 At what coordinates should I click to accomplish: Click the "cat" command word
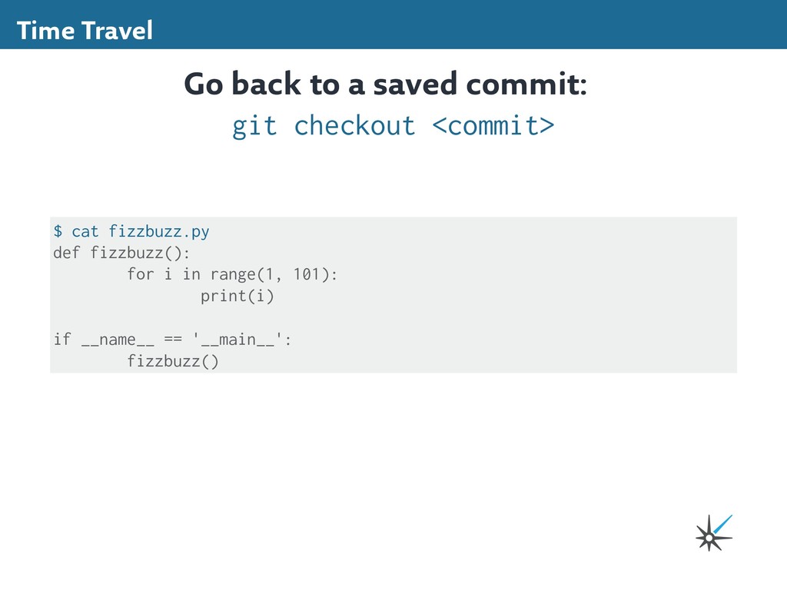85,231
